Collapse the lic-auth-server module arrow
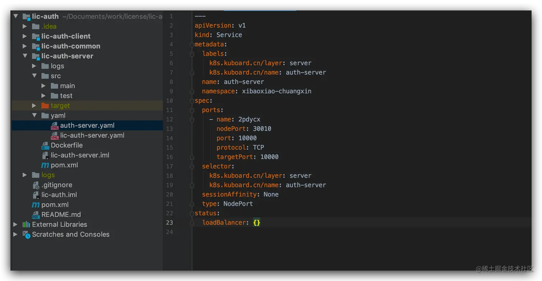 25,56
